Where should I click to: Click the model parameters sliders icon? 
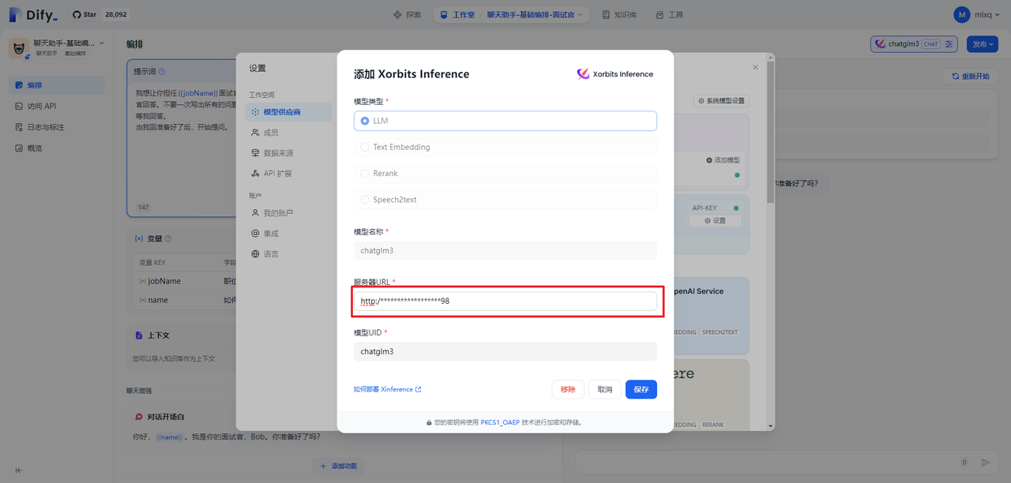pos(950,44)
